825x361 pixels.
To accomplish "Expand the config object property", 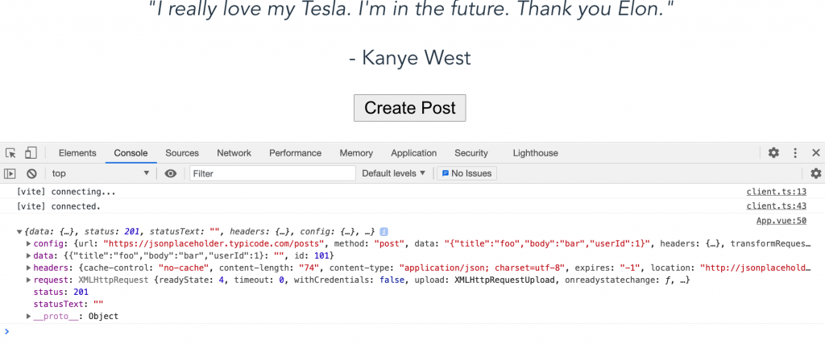I will (x=30, y=244).
